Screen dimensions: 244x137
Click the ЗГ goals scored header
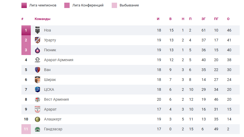tap(204, 19)
